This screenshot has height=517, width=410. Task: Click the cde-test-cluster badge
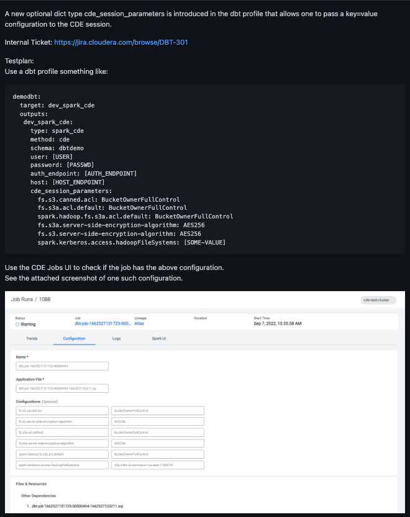378,300
